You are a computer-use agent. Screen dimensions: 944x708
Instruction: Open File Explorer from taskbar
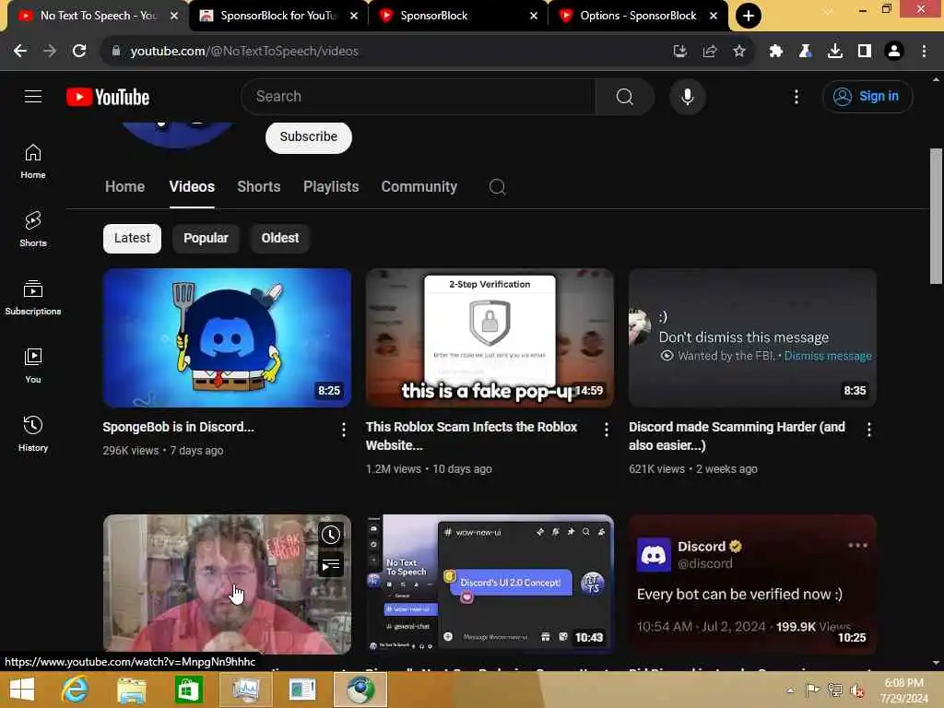131,690
